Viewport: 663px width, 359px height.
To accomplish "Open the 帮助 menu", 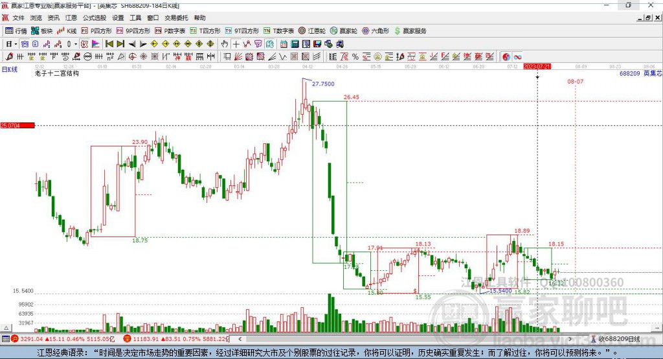I will [x=199, y=17].
